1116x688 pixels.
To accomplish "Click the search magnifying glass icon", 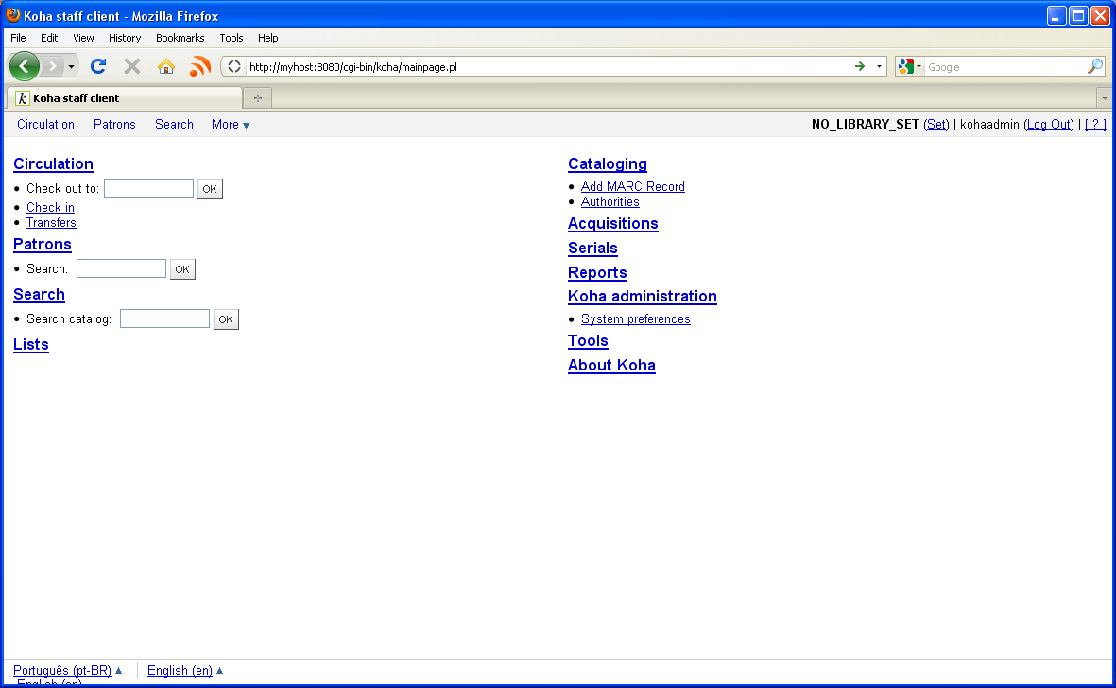I will tap(1094, 66).
